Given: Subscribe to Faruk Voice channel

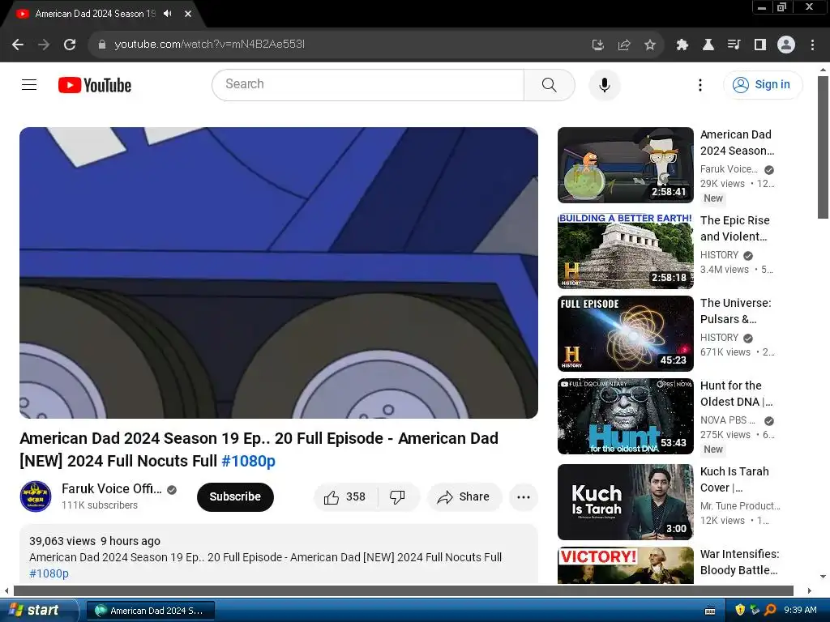Looking at the screenshot, I should click(235, 496).
